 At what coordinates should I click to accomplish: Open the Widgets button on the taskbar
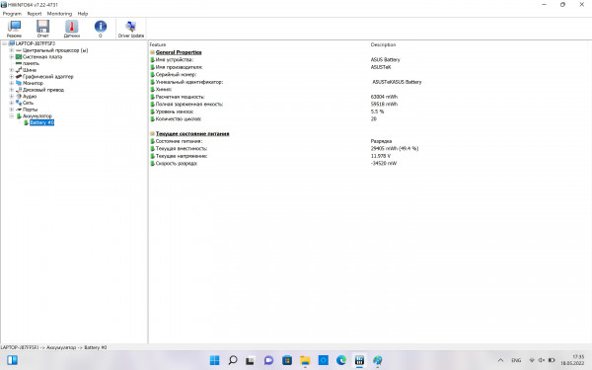[x=12, y=360]
